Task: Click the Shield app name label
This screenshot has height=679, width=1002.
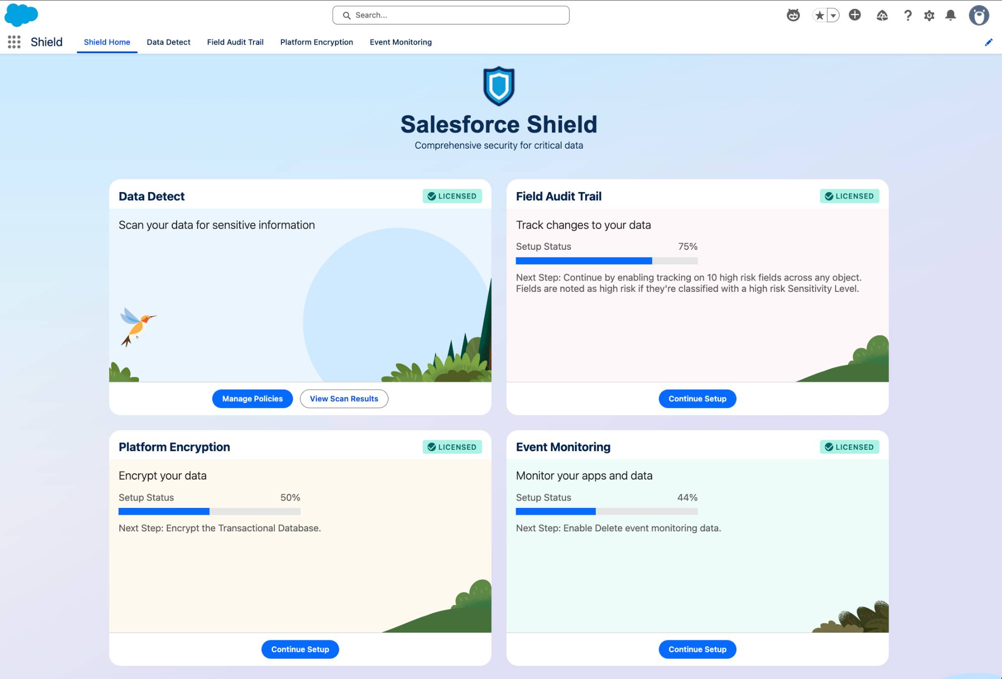Action: pos(46,42)
